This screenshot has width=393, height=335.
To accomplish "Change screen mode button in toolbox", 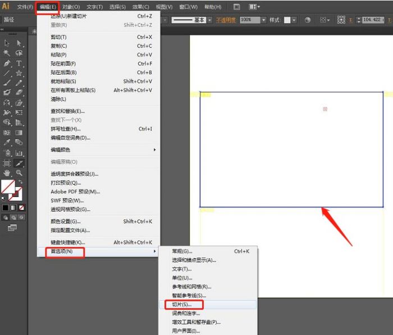I will pos(12,227).
